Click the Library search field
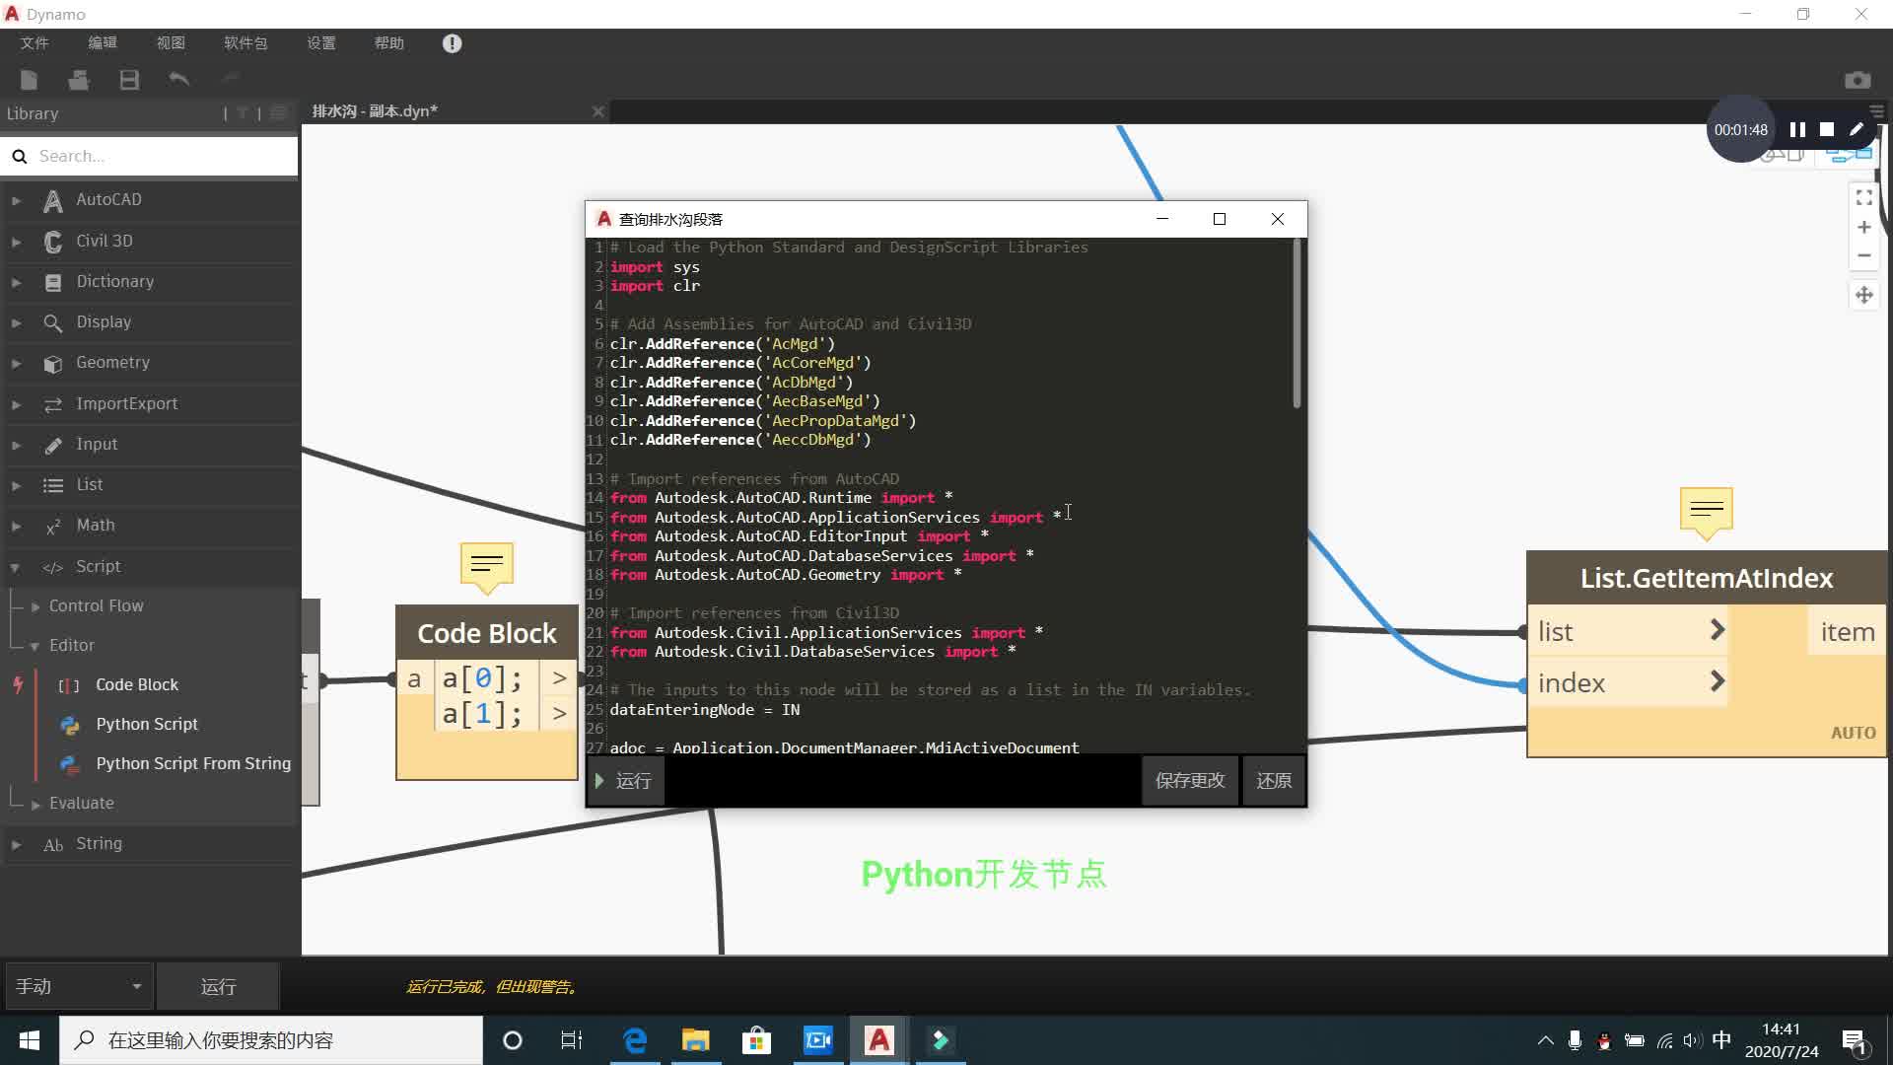This screenshot has width=1893, height=1065. tap(148, 156)
